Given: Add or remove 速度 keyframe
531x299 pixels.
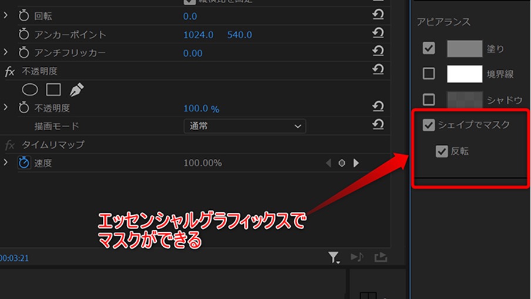Looking at the screenshot, I should [x=342, y=163].
